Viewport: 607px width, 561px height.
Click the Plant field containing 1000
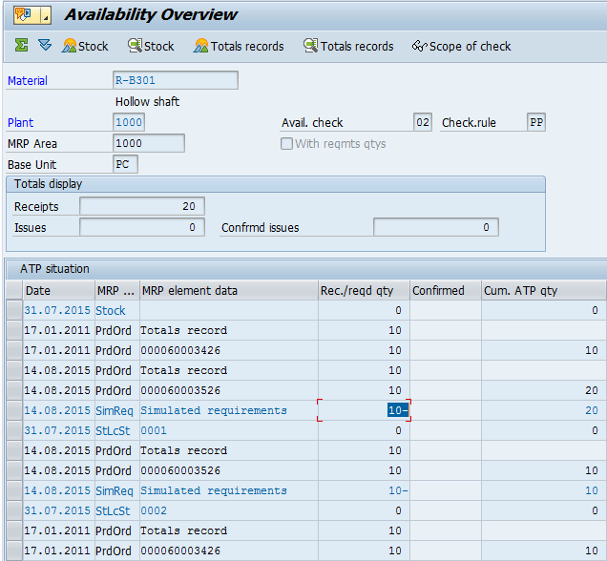pos(129,122)
